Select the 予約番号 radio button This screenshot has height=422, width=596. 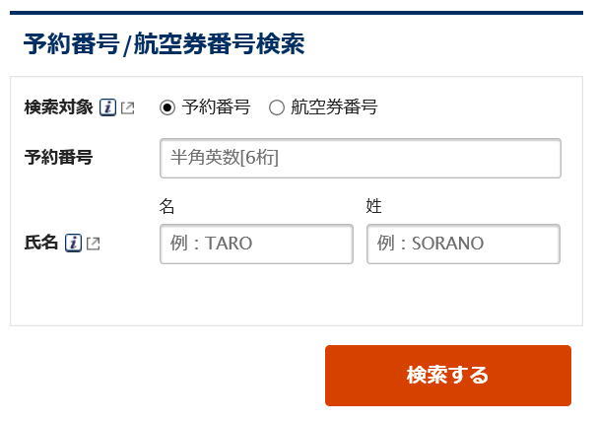point(167,107)
